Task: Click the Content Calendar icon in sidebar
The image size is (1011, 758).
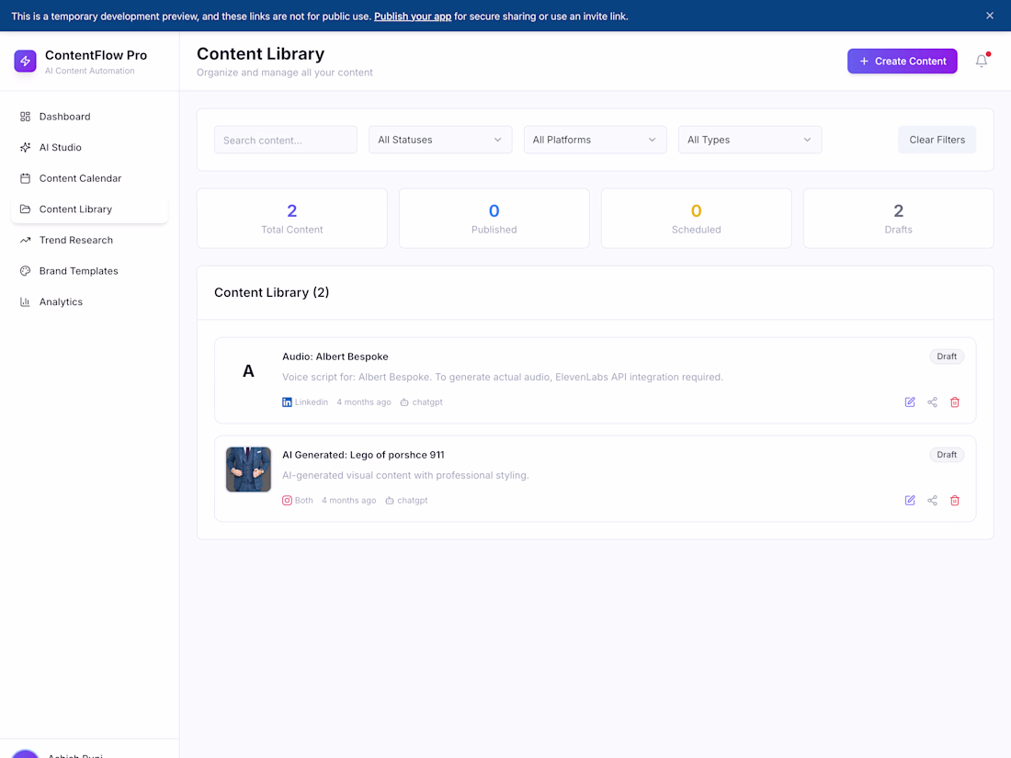Action: coord(25,178)
